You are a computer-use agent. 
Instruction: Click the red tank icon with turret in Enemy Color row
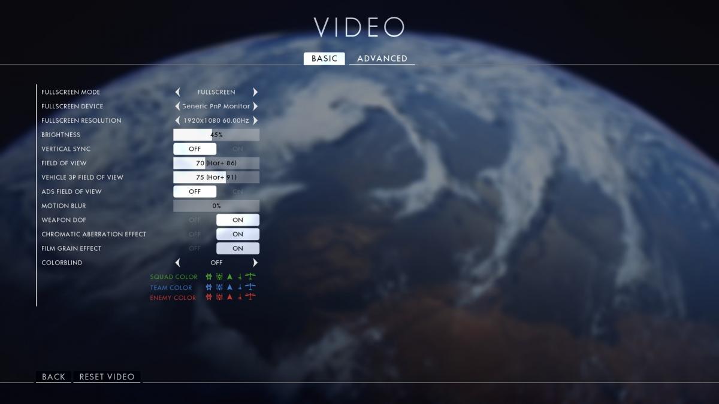[x=219, y=297]
